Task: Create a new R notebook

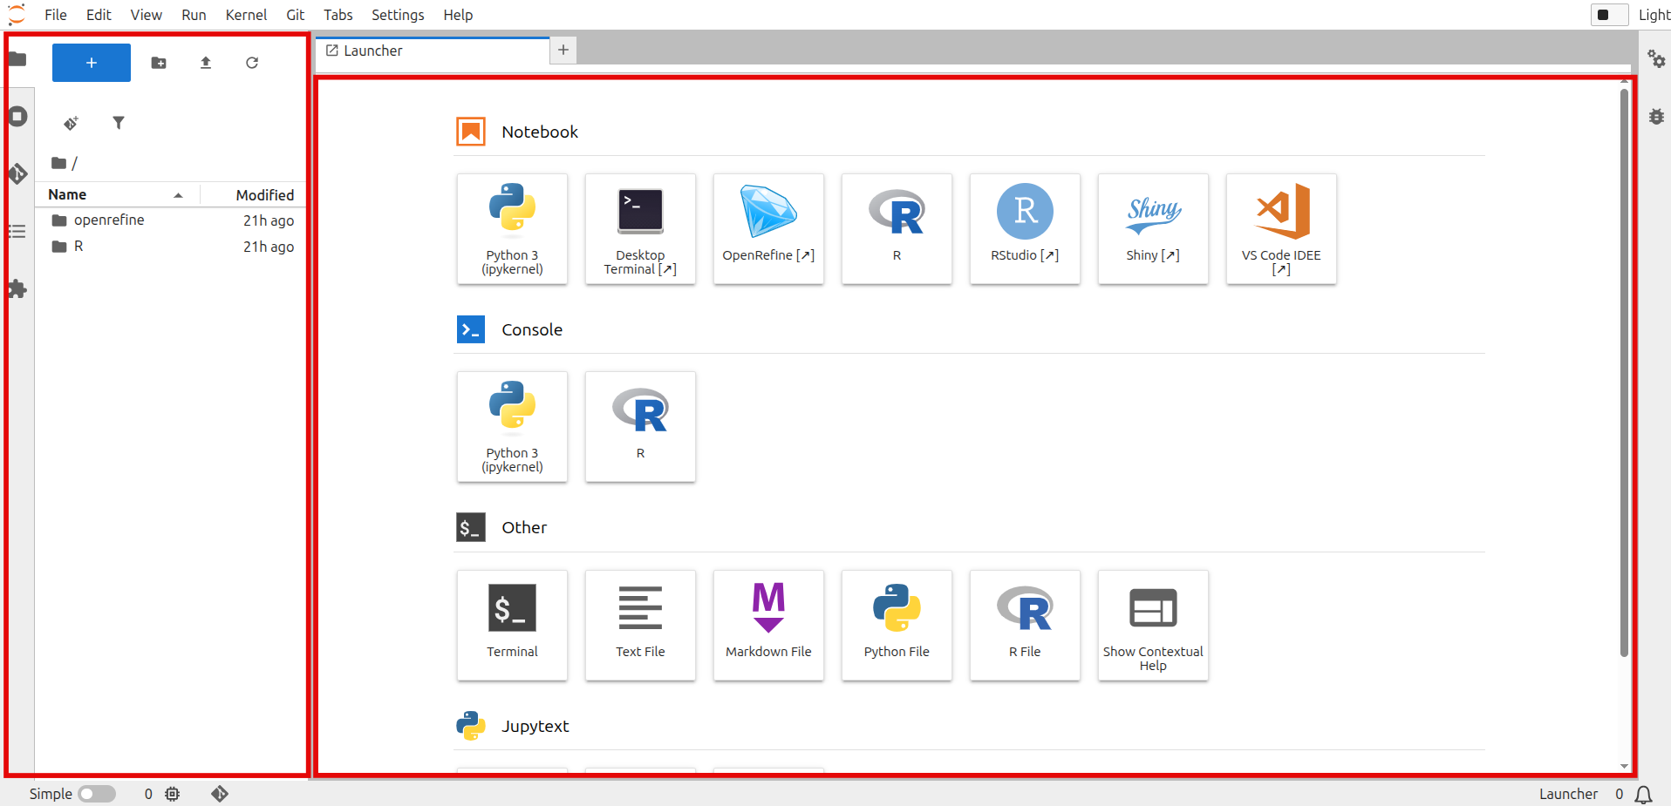Action: click(897, 229)
